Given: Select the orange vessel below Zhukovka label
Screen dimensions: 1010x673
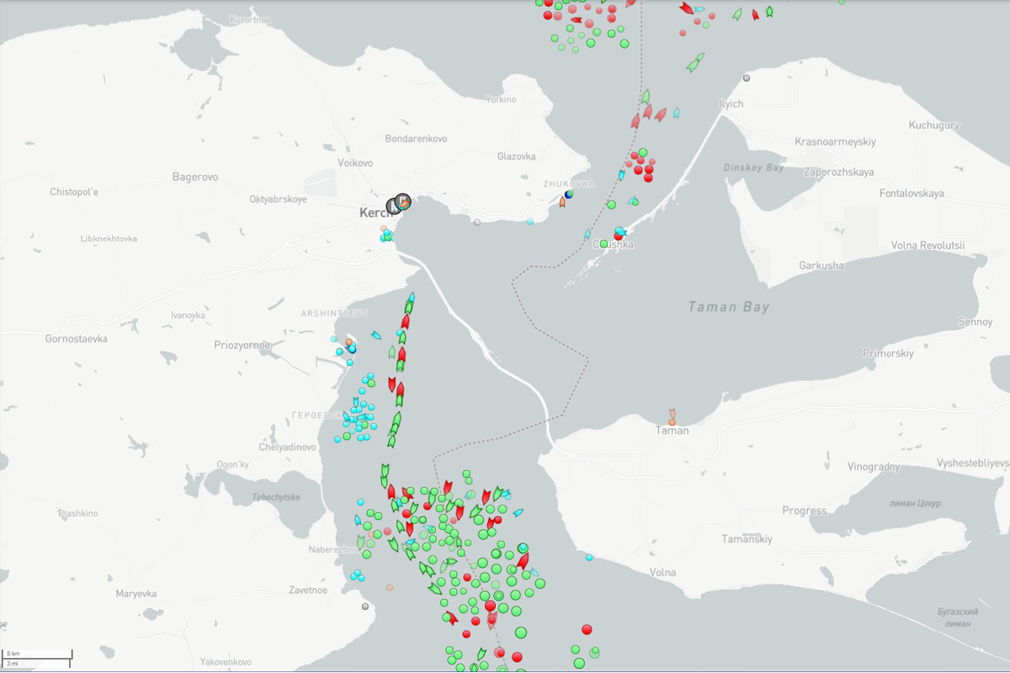Looking at the screenshot, I should point(562,202).
